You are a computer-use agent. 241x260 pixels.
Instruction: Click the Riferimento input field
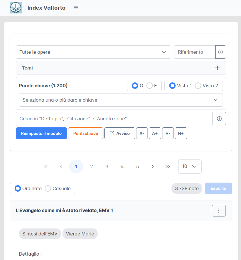pos(194,52)
